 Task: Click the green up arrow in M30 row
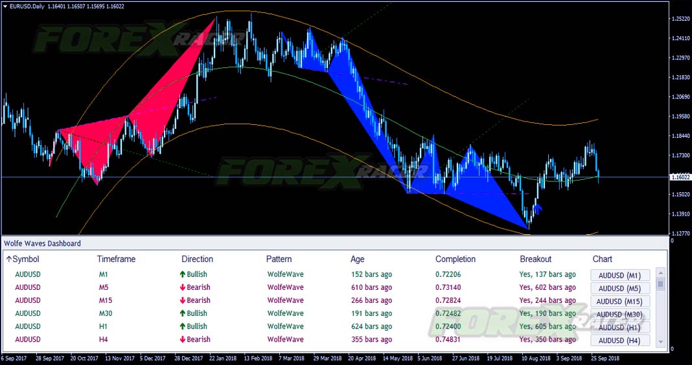182,313
